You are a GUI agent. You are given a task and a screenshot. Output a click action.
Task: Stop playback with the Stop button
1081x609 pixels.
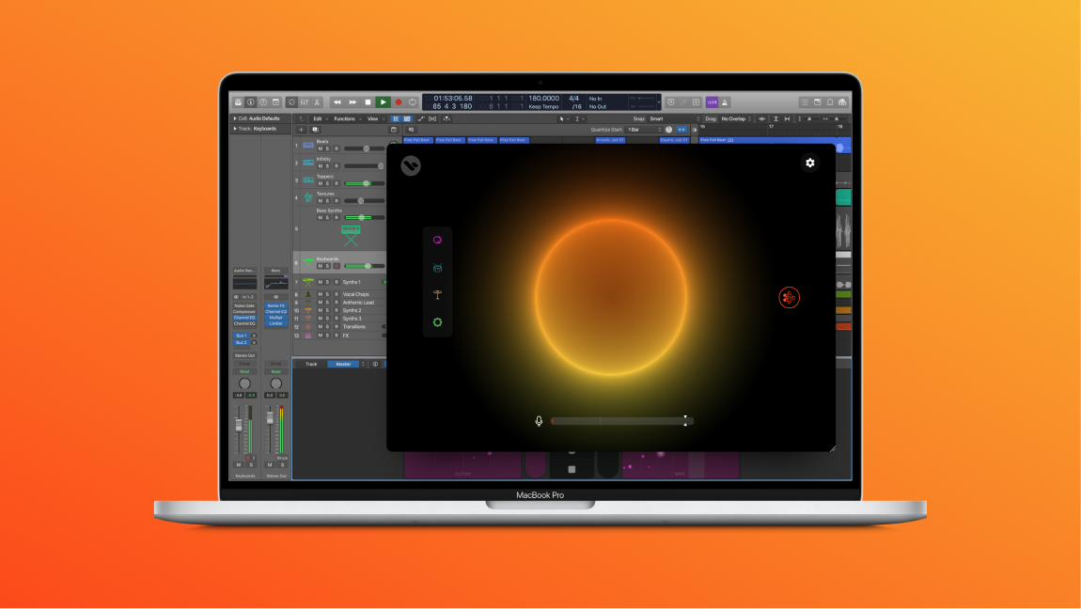tap(368, 101)
